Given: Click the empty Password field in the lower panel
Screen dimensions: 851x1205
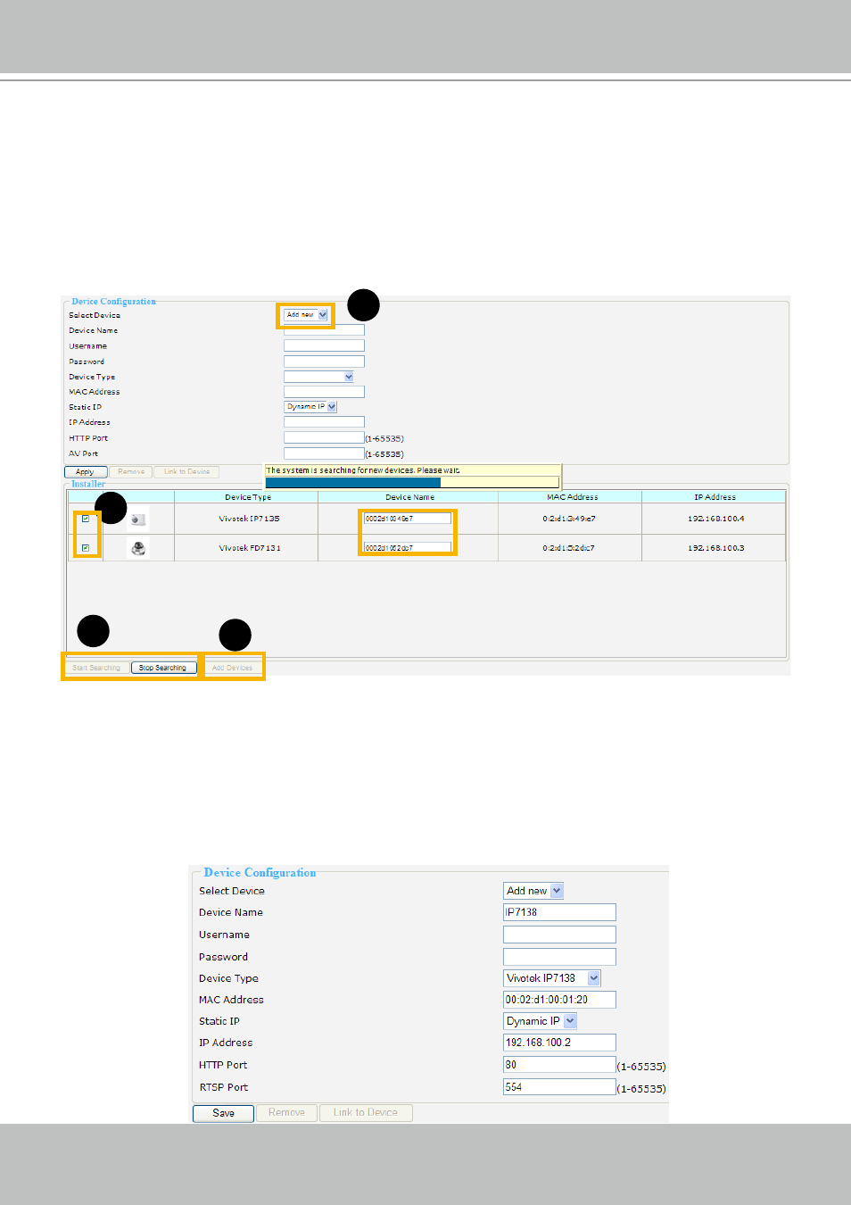Looking at the screenshot, I should (559, 957).
